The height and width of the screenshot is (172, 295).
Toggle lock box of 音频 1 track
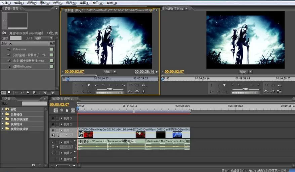tap(57, 142)
